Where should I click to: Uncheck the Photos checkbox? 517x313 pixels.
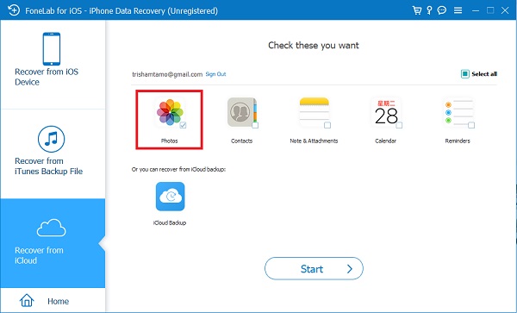point(183,125)
